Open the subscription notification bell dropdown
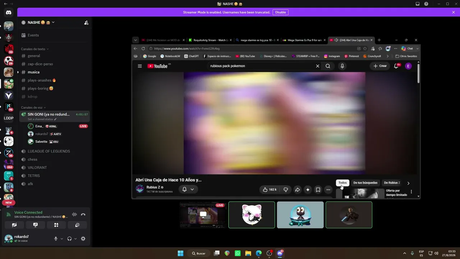This screenshot has height=259, width=460. point(188,189)
